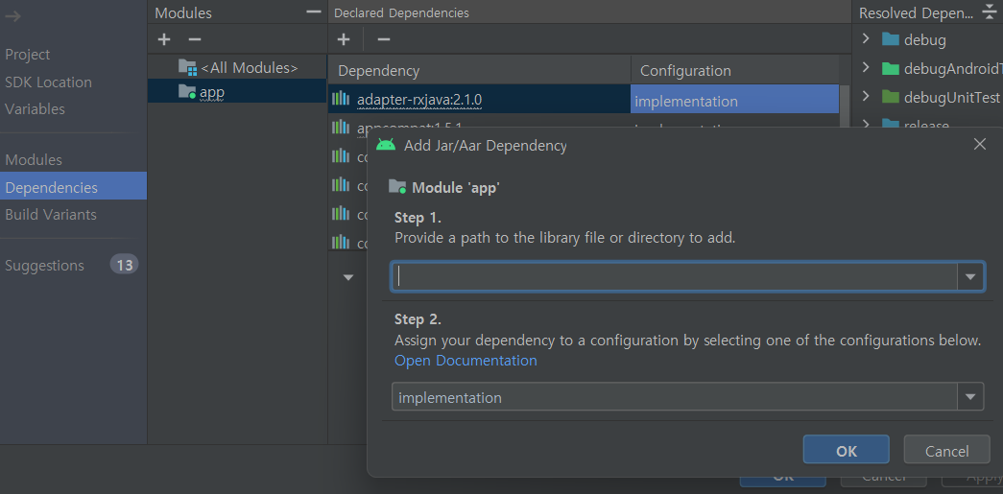
Task: Click the 13 suggestions badge
Action: [x=124, y=265]
